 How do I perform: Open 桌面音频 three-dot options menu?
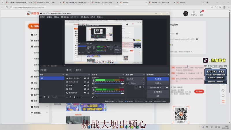click(93, 90)
